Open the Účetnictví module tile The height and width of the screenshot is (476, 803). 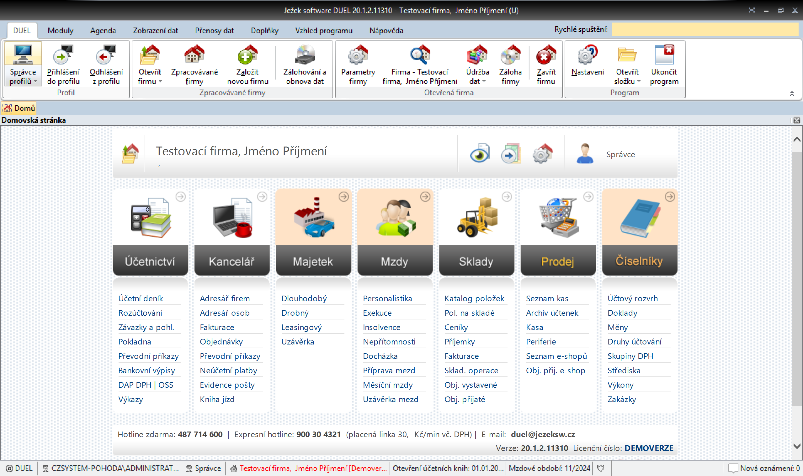pyautogui.click(x=150, y=232)
